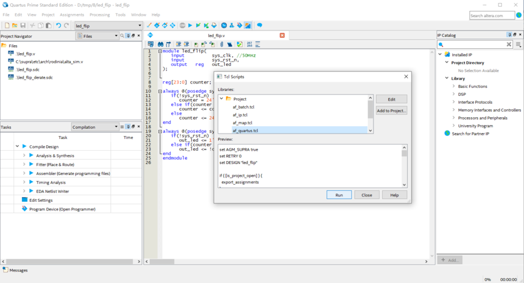
Task: Click the Search for Partner IP globe icon
Action: coord(447,134)
